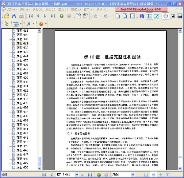Screen dimensions: 184x178
Task: Click status bar previous page button
Action: (51, 175)
